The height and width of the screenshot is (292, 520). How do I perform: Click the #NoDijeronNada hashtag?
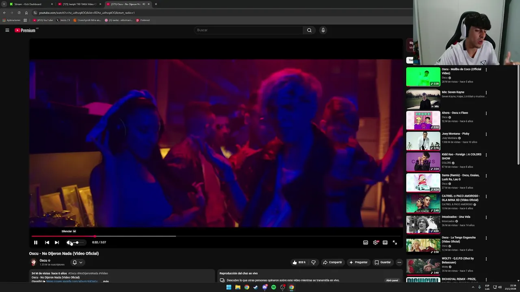click(88, 273)
